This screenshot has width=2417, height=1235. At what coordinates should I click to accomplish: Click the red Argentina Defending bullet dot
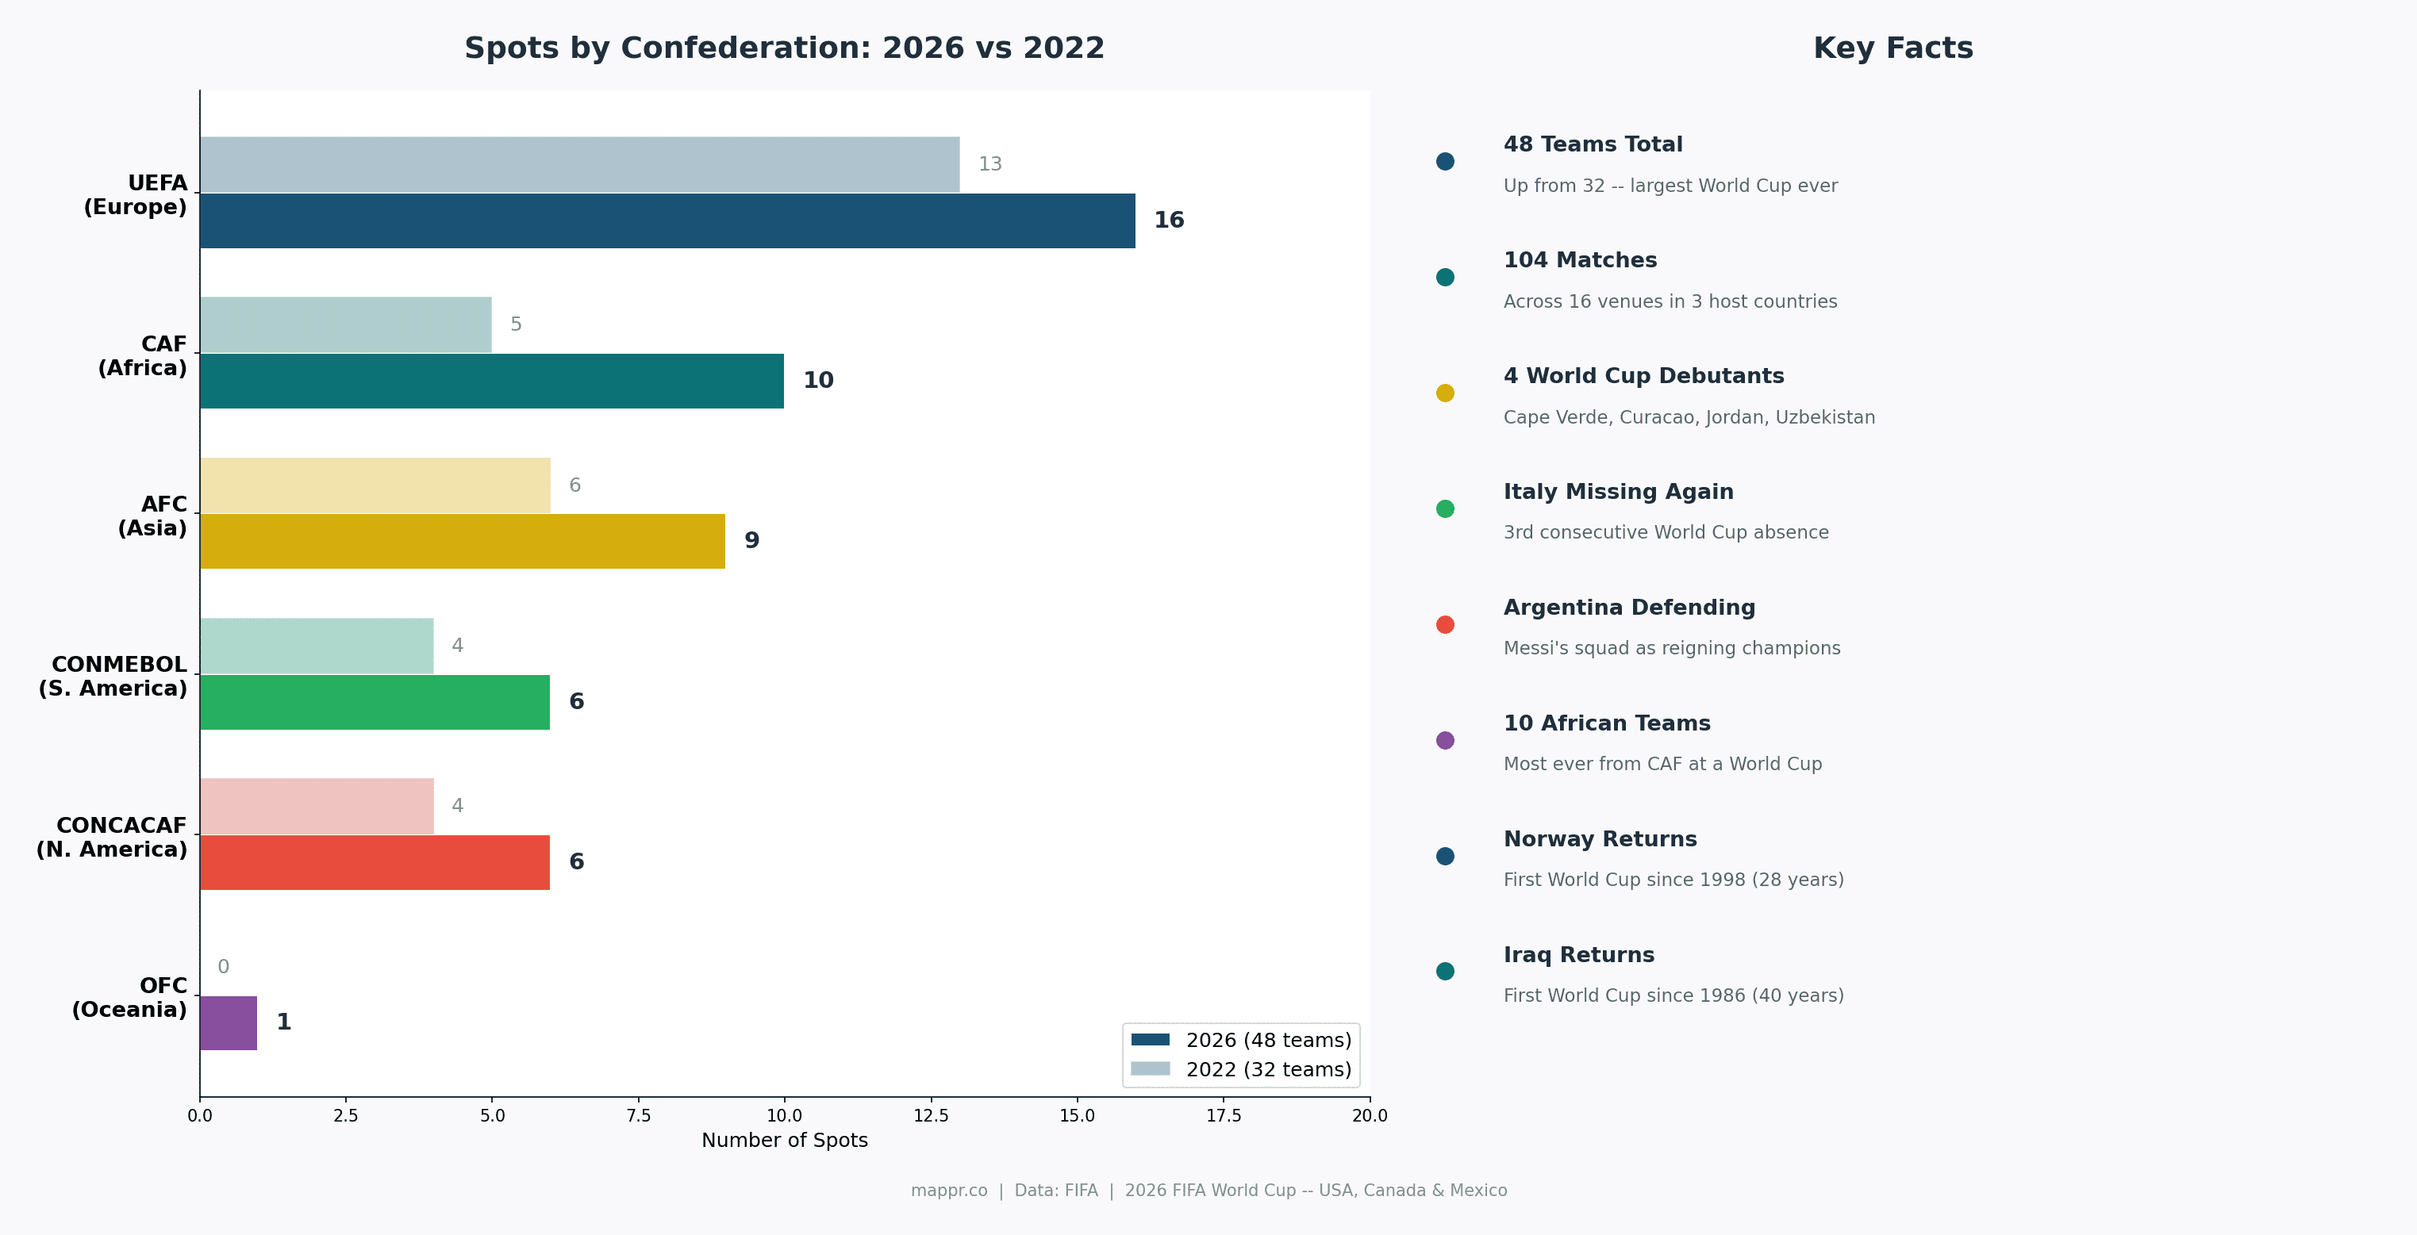click(1445, 623)
